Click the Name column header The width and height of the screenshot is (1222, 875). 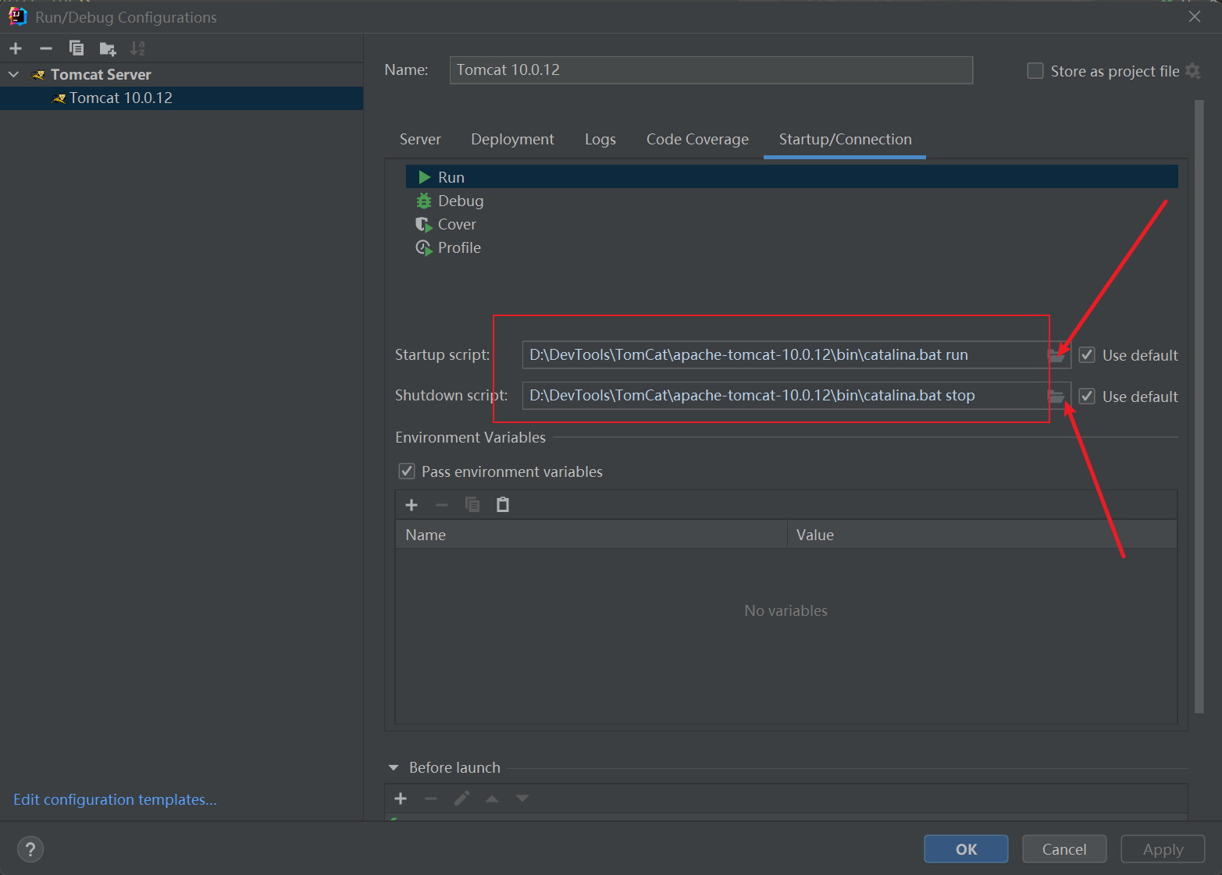tap(591, 535)
